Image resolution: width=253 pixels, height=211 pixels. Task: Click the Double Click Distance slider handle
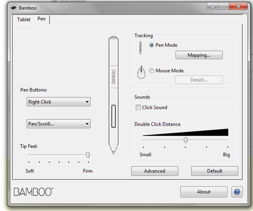(185, 140)
